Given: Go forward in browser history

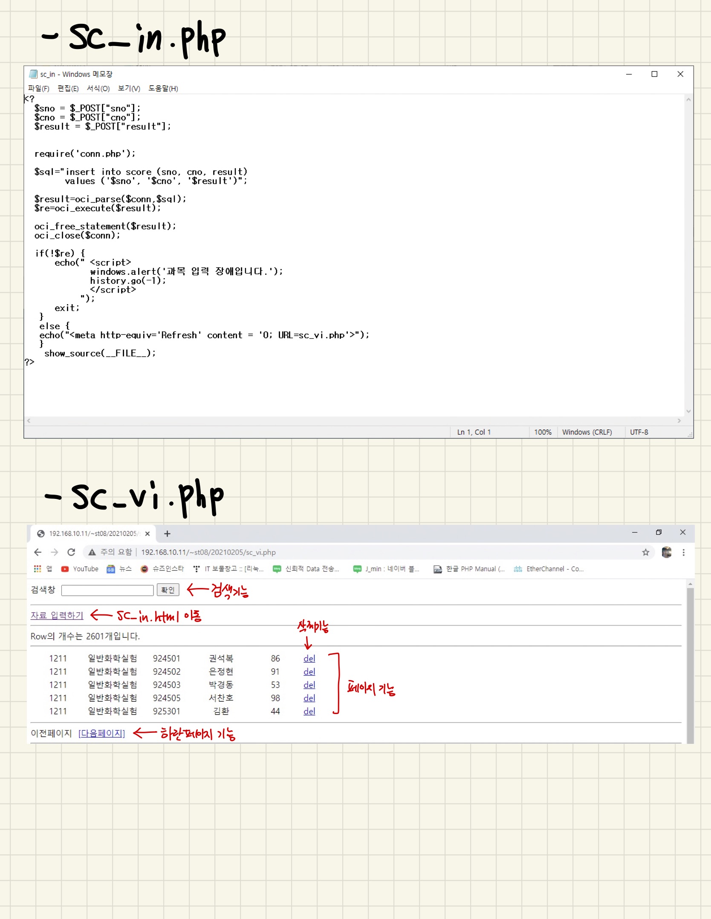Looking at the screenshot, I should pos(55,552).
